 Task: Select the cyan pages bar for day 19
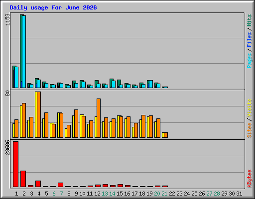coord(151,84)
